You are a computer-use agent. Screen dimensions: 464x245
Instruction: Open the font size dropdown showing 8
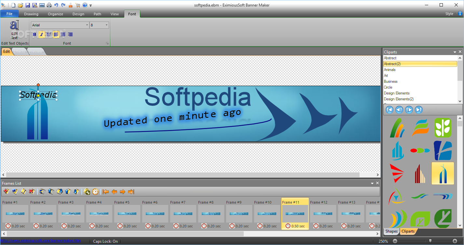coord(107,25)
